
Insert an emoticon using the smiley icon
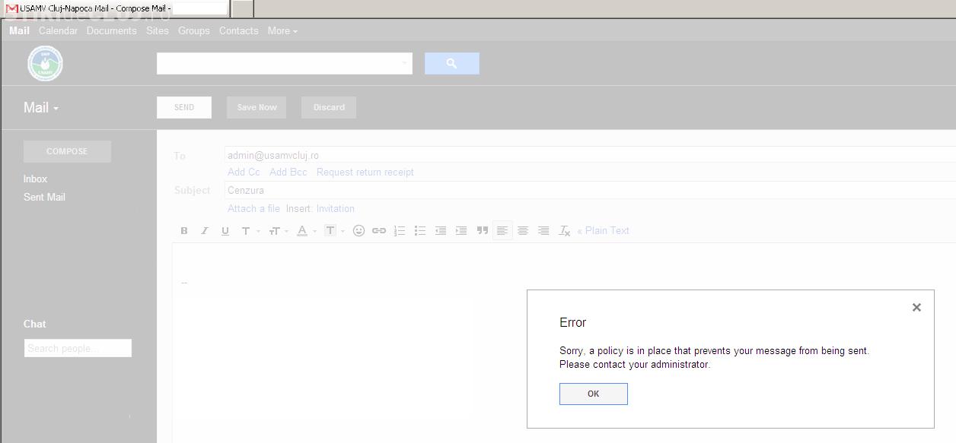point(358,231)
